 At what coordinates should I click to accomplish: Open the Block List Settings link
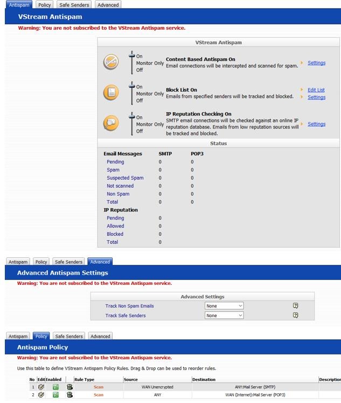pyautogui.click(x=316, y=97)
